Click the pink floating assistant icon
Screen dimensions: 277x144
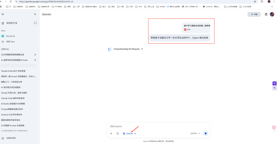pos(274,127)
